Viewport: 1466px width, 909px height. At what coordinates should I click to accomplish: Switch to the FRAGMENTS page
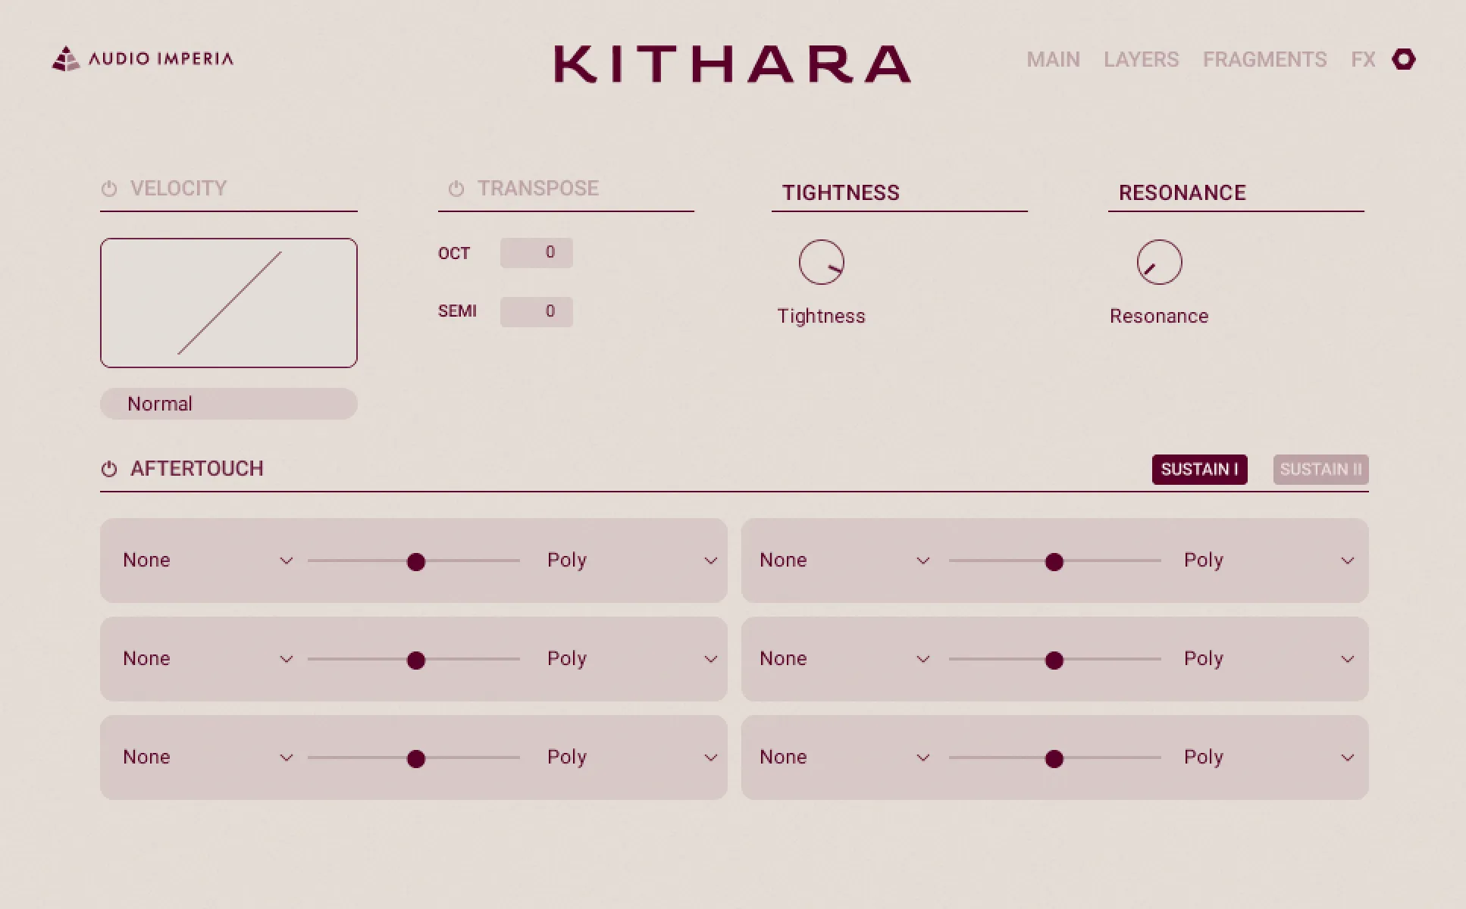point(1265,59)
